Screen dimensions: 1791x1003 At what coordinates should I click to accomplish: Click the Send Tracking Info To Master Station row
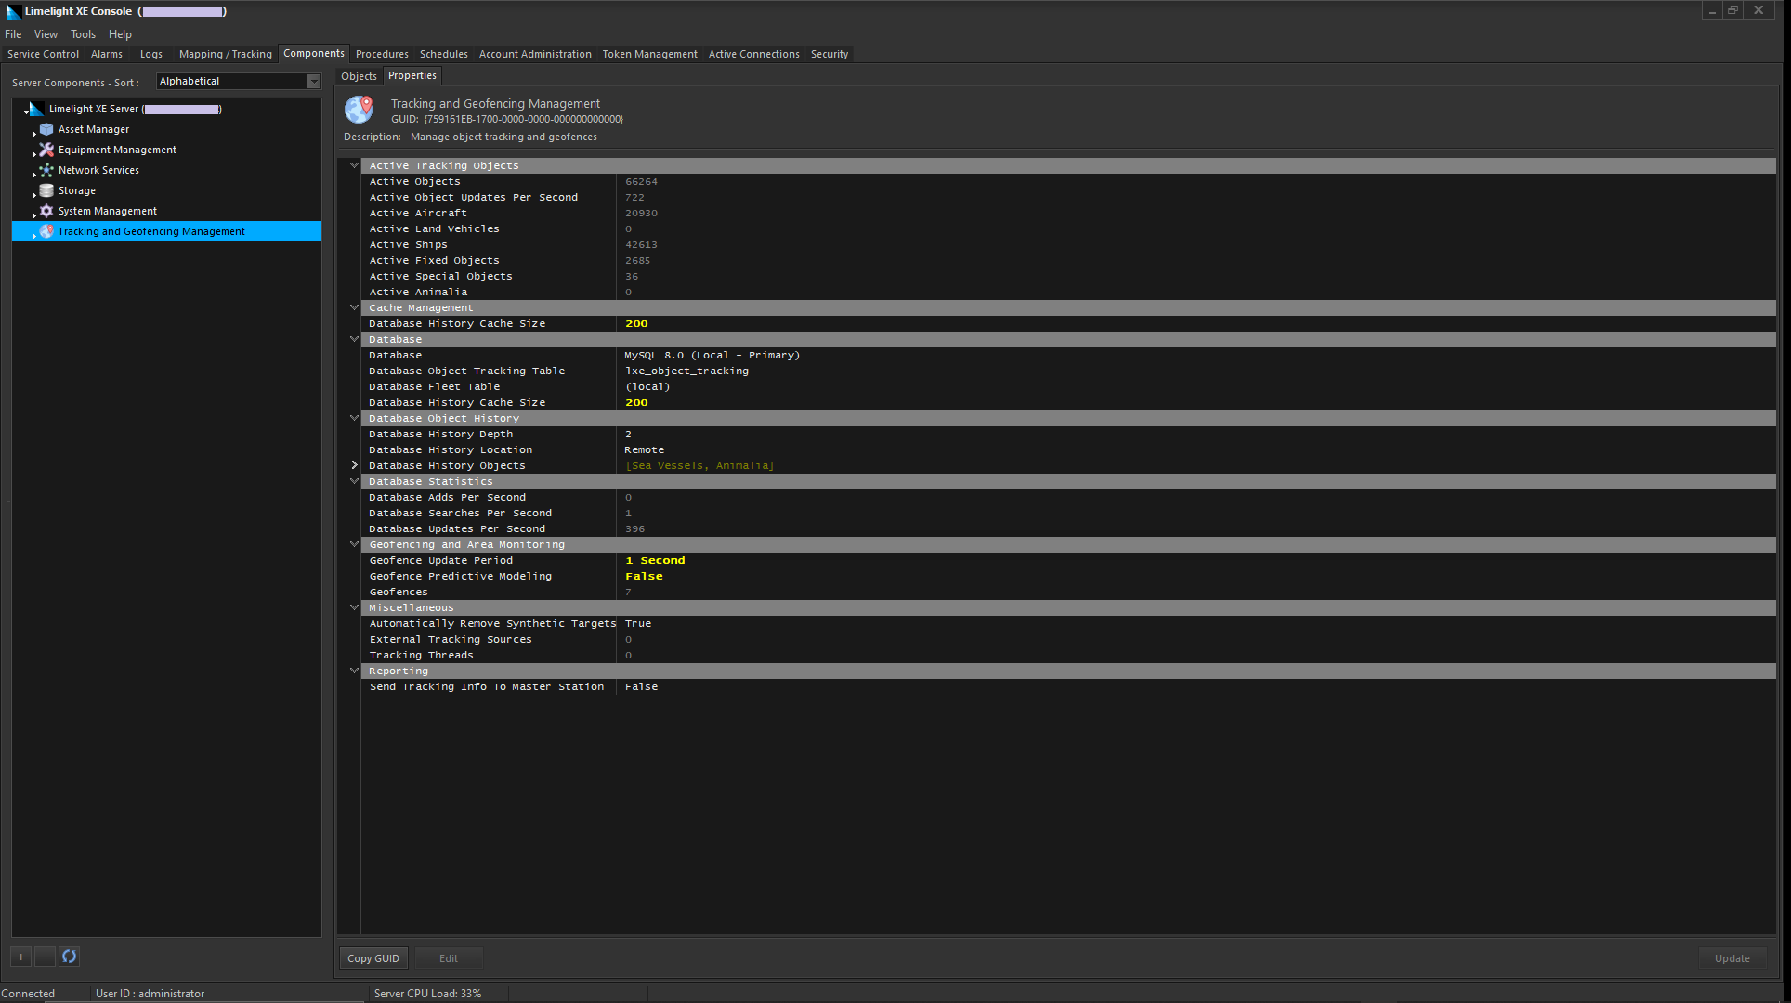point(1068,686)
